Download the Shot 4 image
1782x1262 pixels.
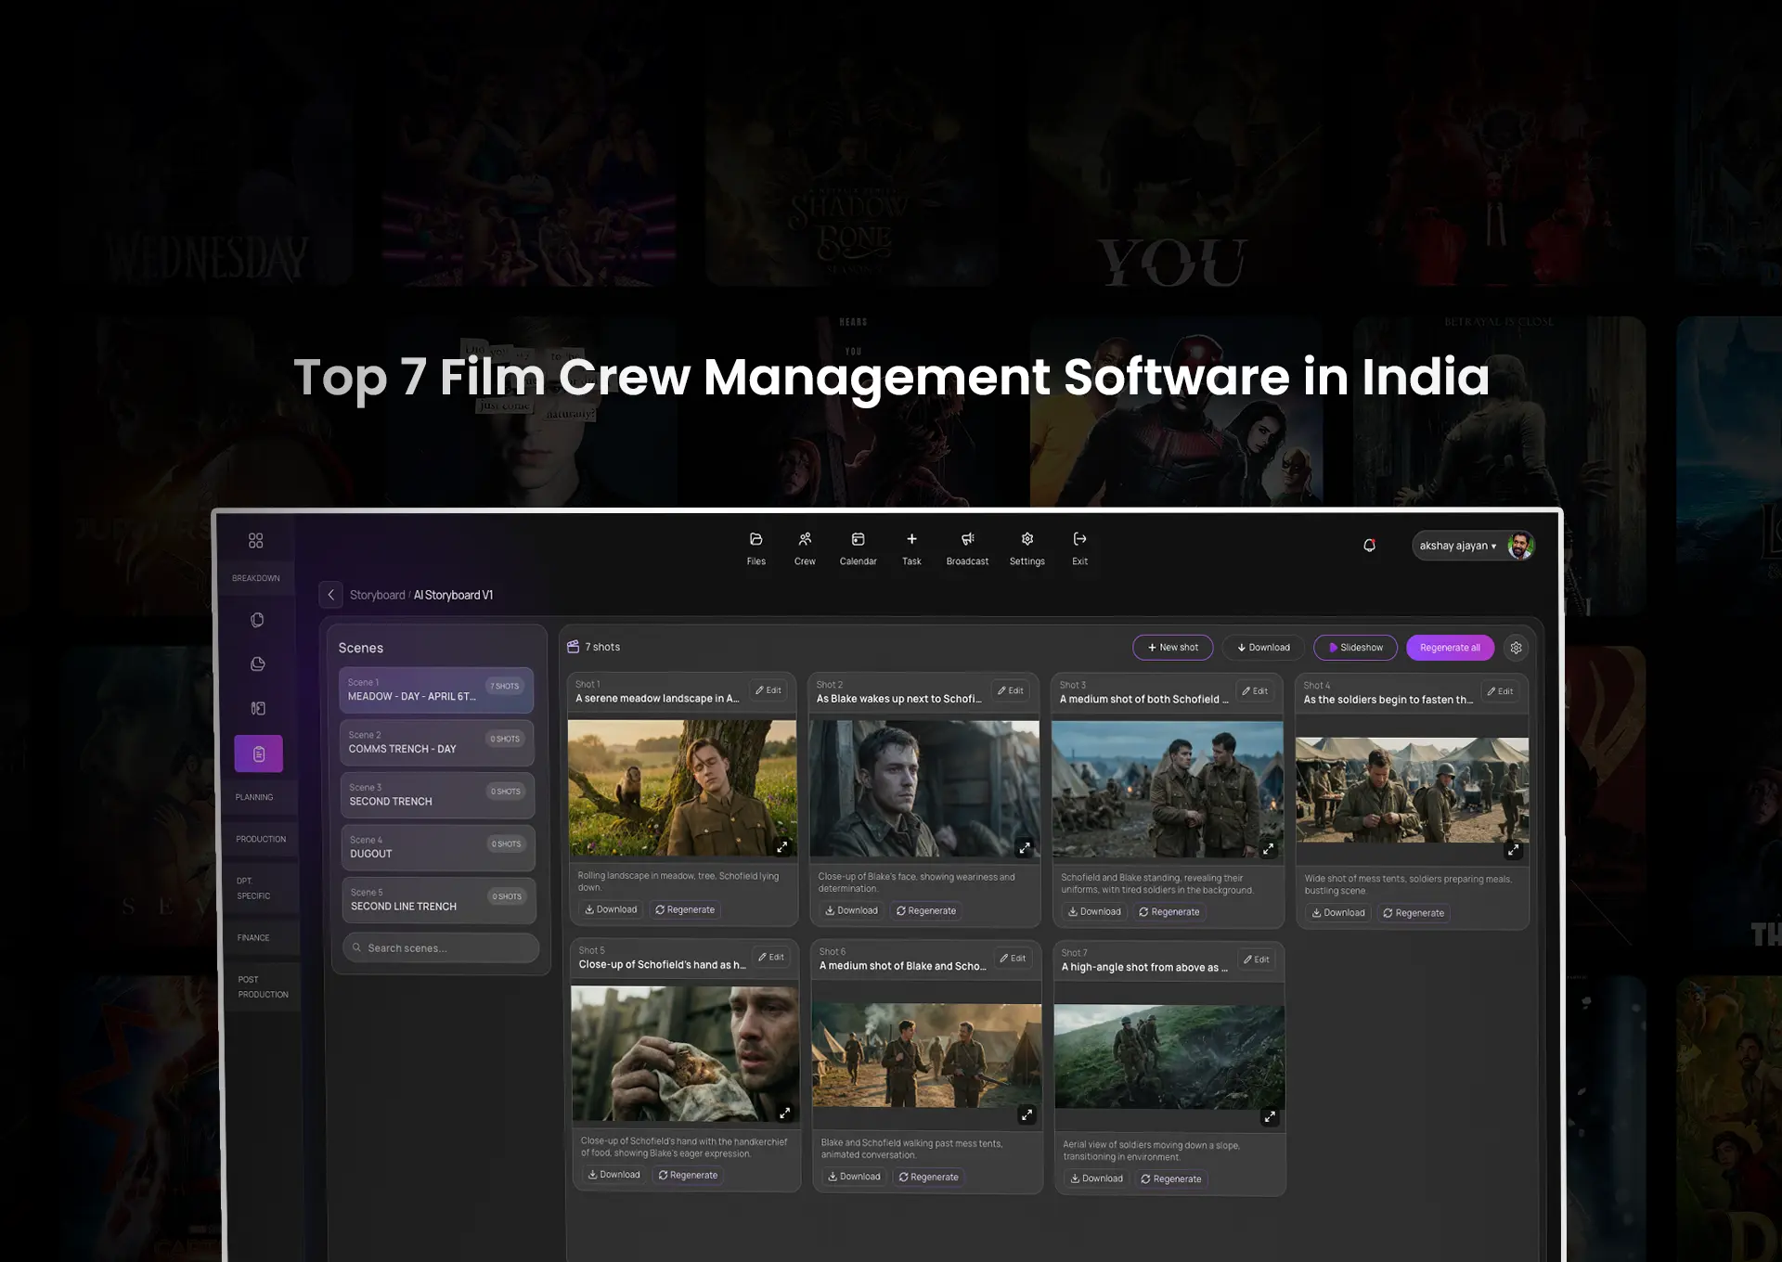1338,913
